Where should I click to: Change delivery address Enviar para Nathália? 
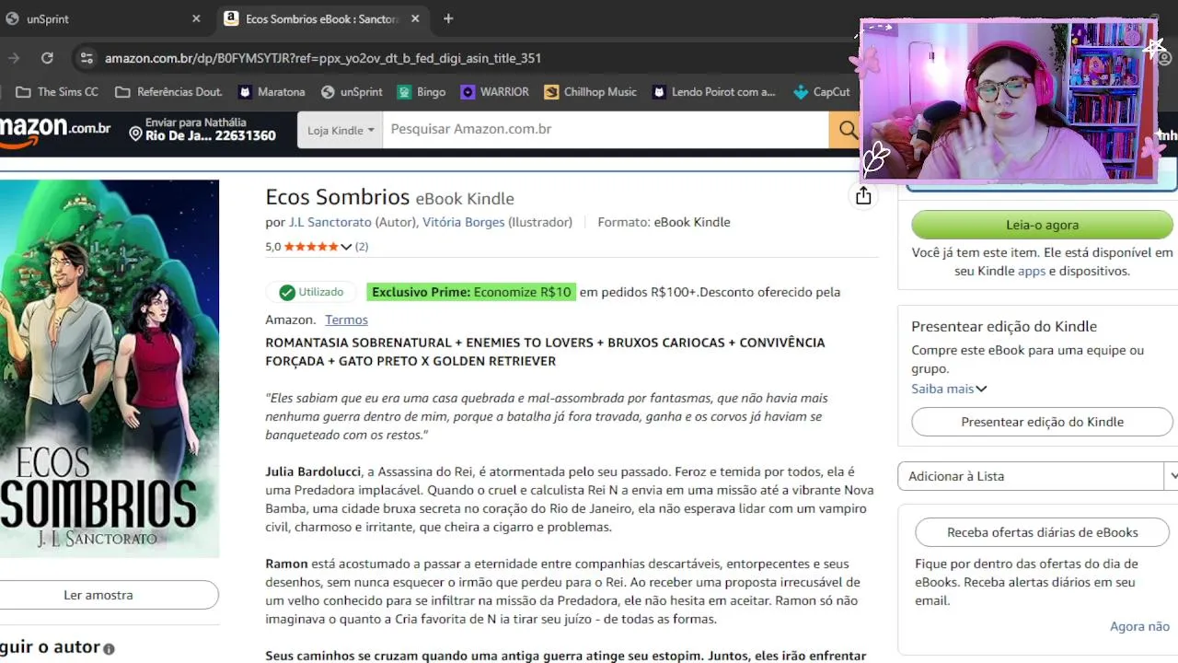pos(202,129)
